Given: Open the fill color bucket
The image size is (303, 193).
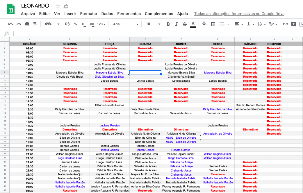Looking at the screenshot, I should [x=204, y=24].
